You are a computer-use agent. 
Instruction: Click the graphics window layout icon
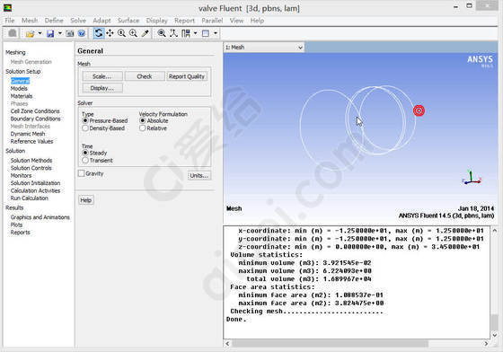click(206, 33)
